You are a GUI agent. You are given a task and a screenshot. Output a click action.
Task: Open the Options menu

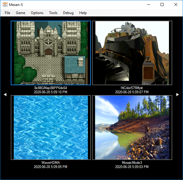pos(37,13)
